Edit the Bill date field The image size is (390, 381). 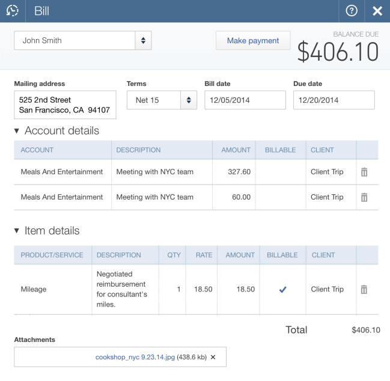[x=245, y=100]
